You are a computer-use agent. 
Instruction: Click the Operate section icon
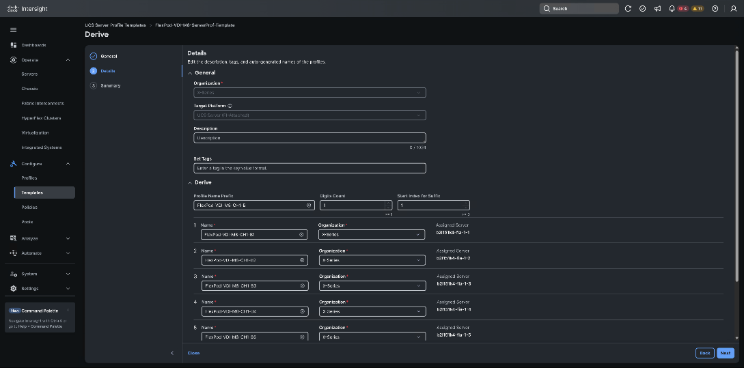click(x=13, y=60)
